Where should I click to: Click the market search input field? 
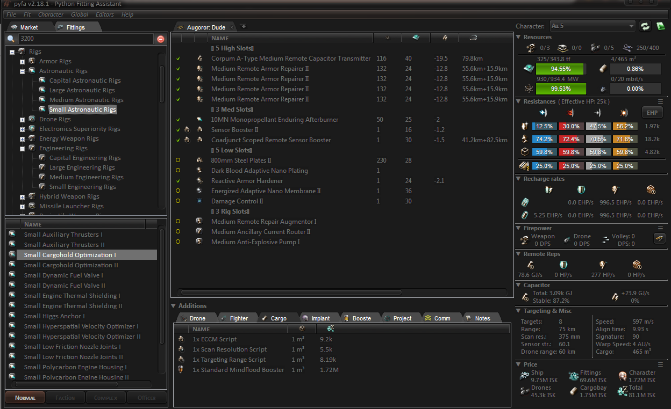tap(85, 39)
